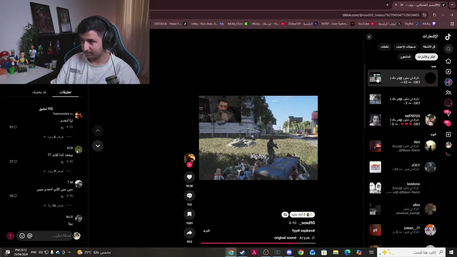Image resolution: width=457 pixels, height=257 pixels.
Task: Select the الذكر والإشارات notifications filter
Action: click(426, 57)
